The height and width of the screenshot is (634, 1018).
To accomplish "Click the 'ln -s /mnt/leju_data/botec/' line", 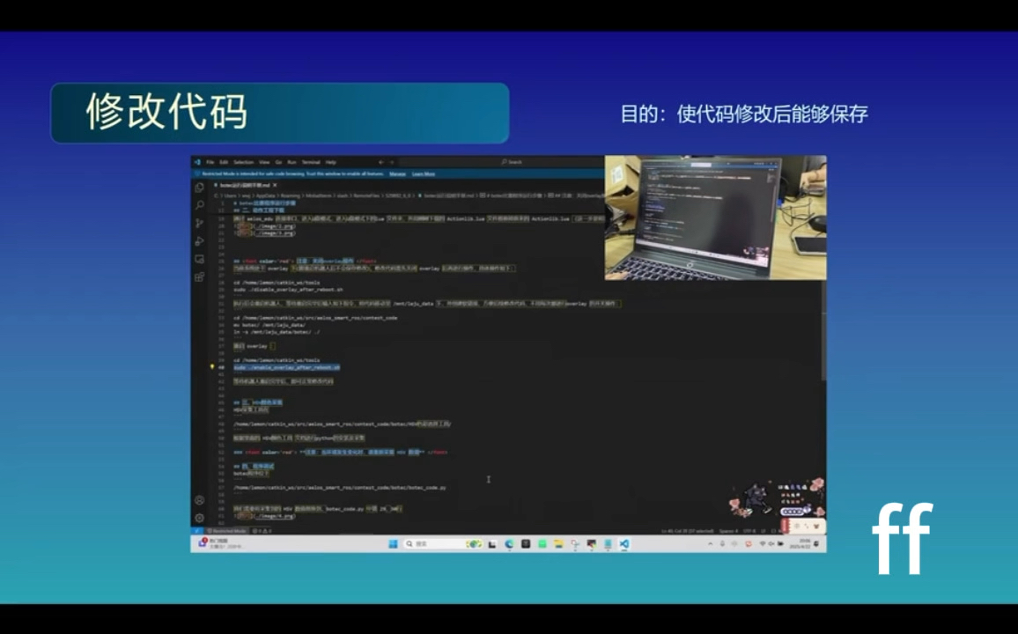I will 277,332.
